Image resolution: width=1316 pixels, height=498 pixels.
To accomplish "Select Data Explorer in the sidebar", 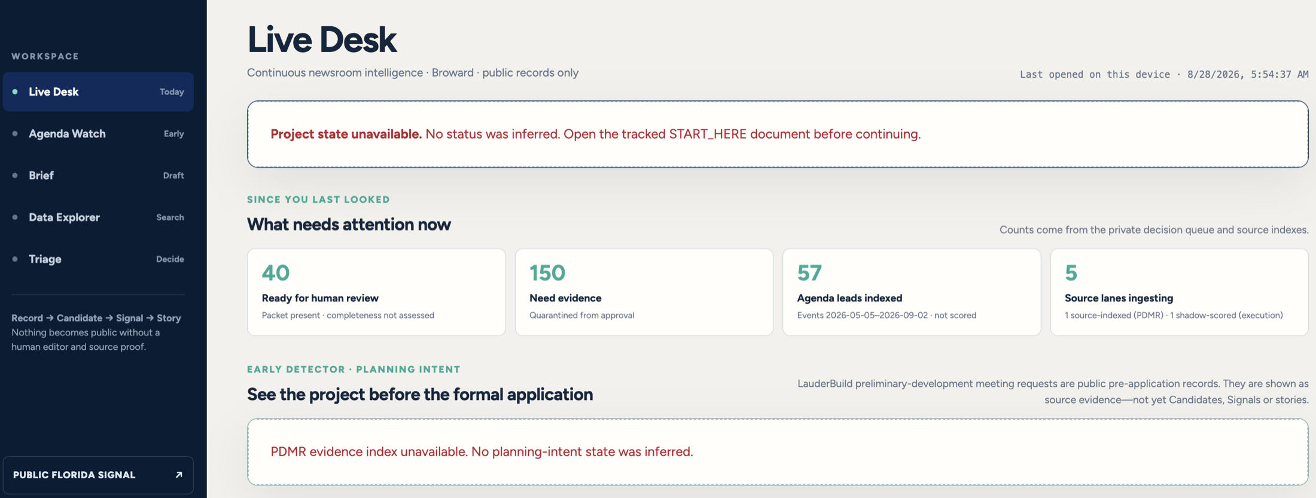I will (98, 217).
